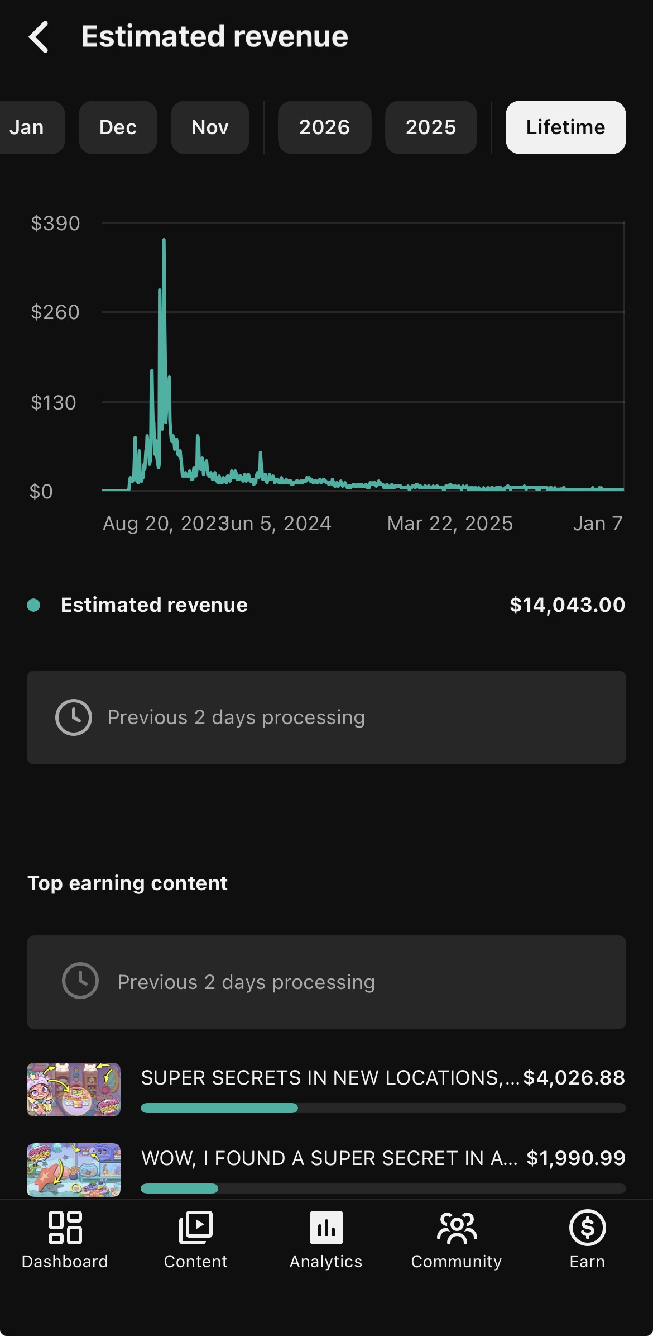Tap the Analytics bar chart icon

click(x=326, y=1228)
